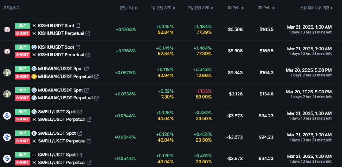Open external link for HTX SWELL/USDT Spot
Viewport: 342px width, 167px height.
click(x=80, y=133)
